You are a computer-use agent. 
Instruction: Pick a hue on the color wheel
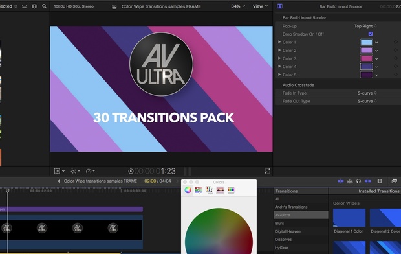click(219, 231)
